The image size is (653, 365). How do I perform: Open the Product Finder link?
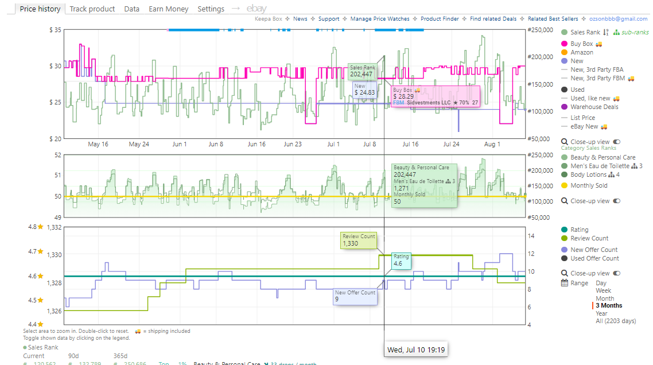pyautogui.click(x=440, y=19)
